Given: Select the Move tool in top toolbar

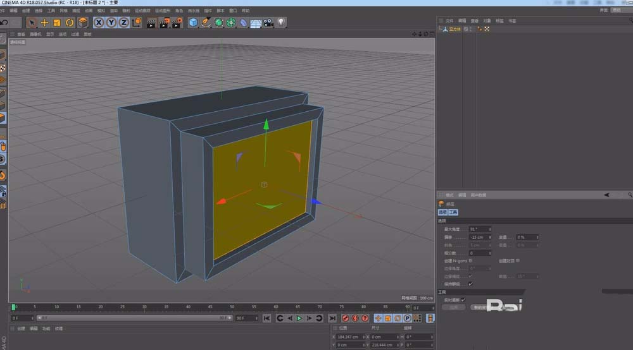Looking at the screenshot, I should point(44,23).
